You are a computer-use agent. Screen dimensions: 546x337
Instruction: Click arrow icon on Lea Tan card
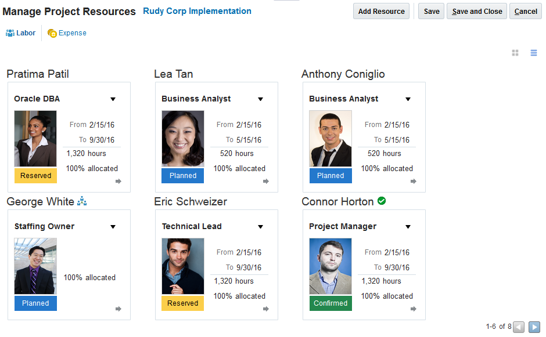click(x=266, y=182)
